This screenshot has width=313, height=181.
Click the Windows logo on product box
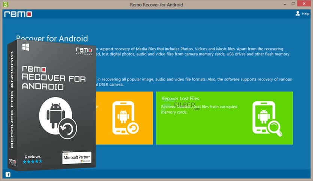(25, 47)
